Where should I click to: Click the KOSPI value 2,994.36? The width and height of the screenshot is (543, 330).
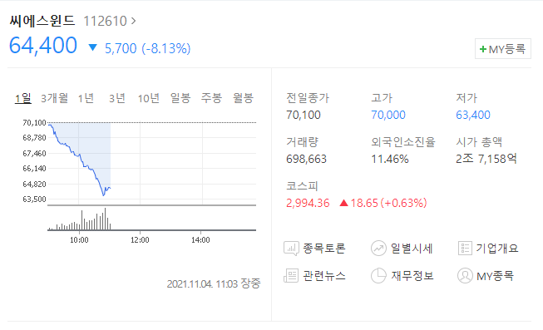point(308,203)
